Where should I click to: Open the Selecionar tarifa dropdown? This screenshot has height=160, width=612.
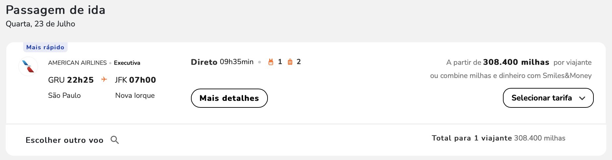tap(548, 98)
